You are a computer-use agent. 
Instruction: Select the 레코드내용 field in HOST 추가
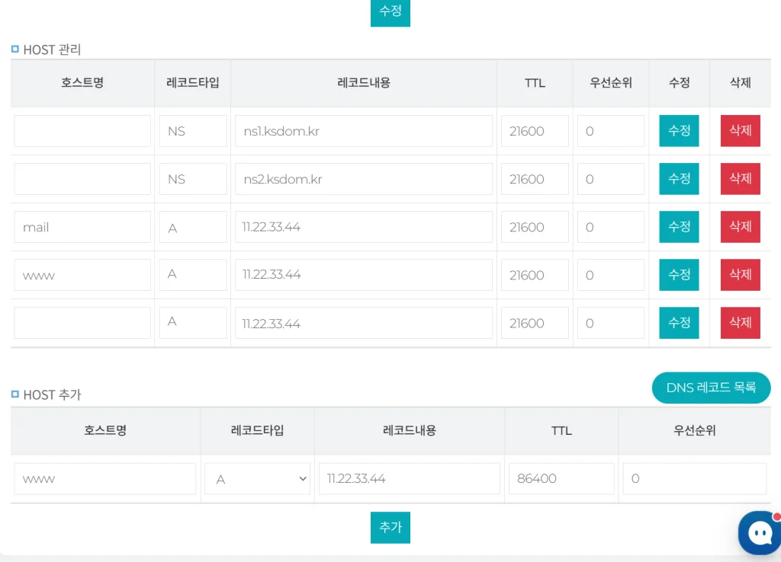click(x=409, y=479)
